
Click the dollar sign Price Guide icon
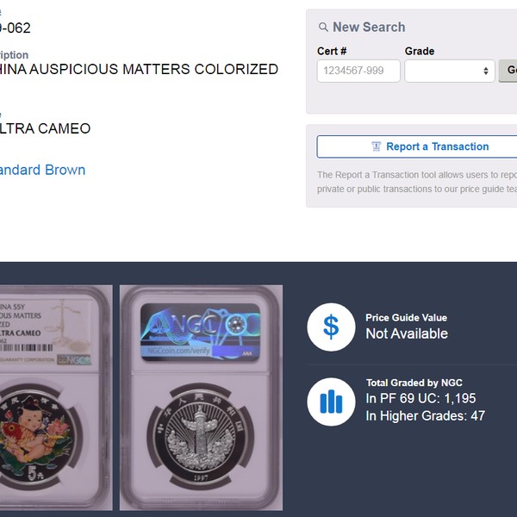pyautogui.click(x=331, y=327)
